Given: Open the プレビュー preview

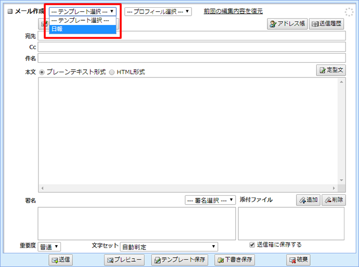Looking at the screenshot, I should click(x=124, y=259).
